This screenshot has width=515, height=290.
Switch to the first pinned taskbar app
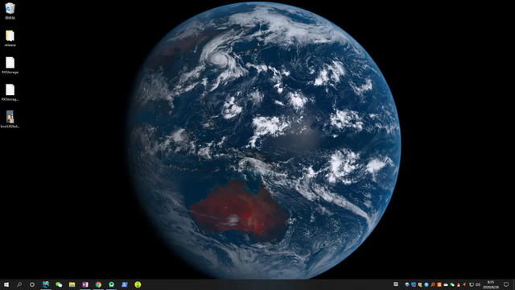(46, 284)
